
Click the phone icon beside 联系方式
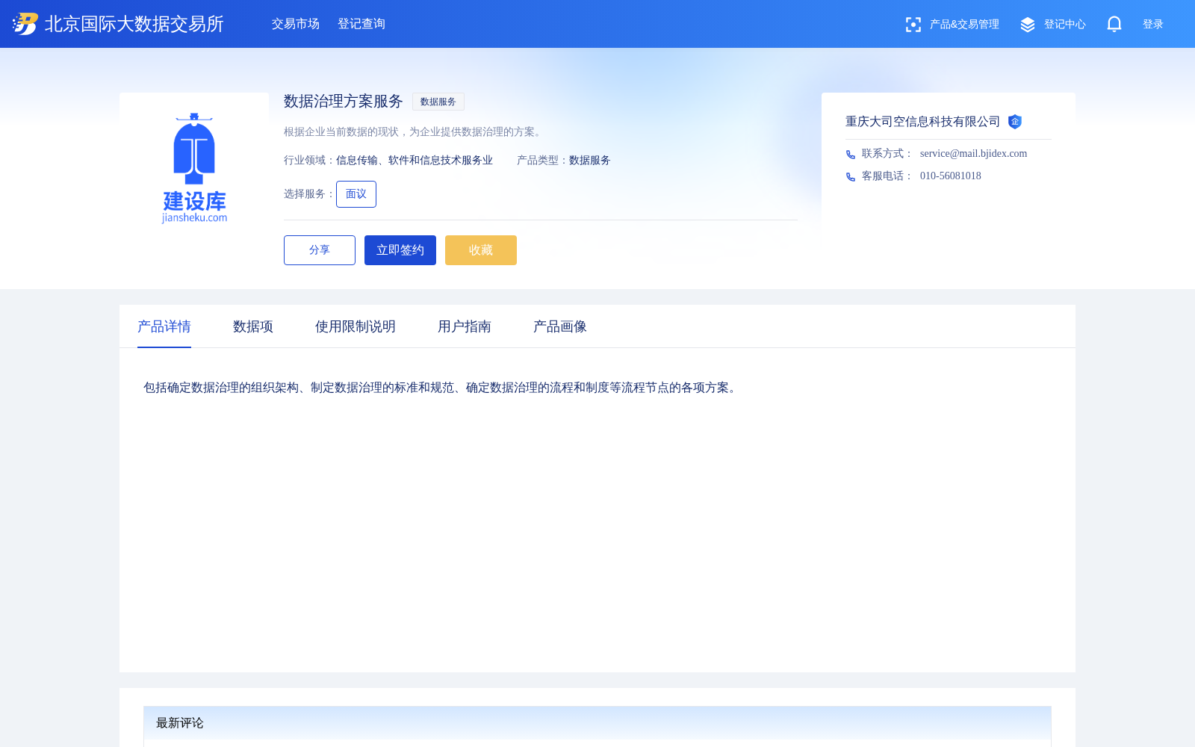point(851,155)
